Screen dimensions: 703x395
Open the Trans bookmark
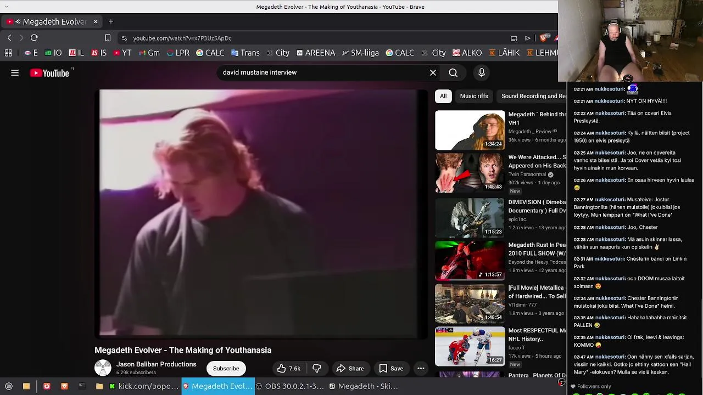coord(245,53)
